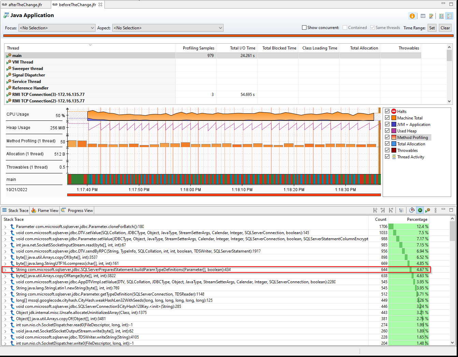This screenshot has height=357, width=458.
Task: Toggle the Show concurrent checkbox
Action: point(304,28)
